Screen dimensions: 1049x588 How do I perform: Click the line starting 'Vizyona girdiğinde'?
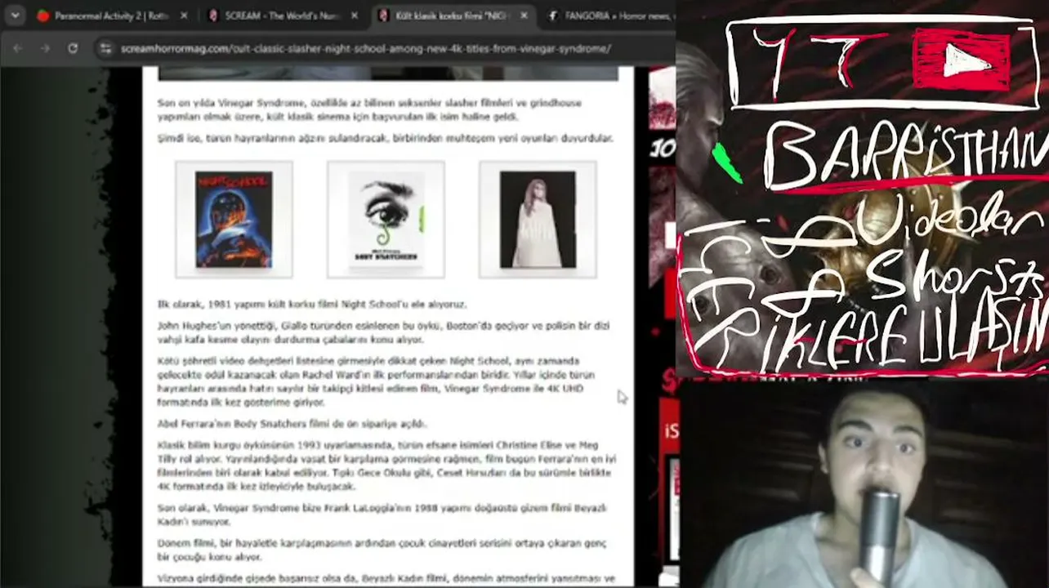[386, 579]
